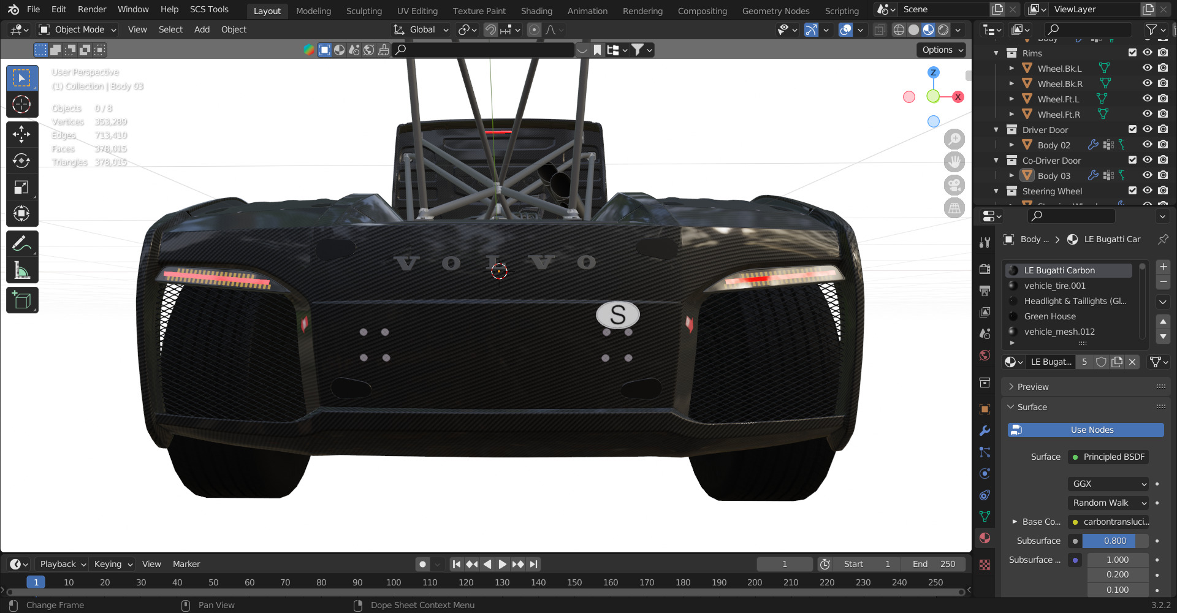Select the Rotate tool

(x=21, y=161)
